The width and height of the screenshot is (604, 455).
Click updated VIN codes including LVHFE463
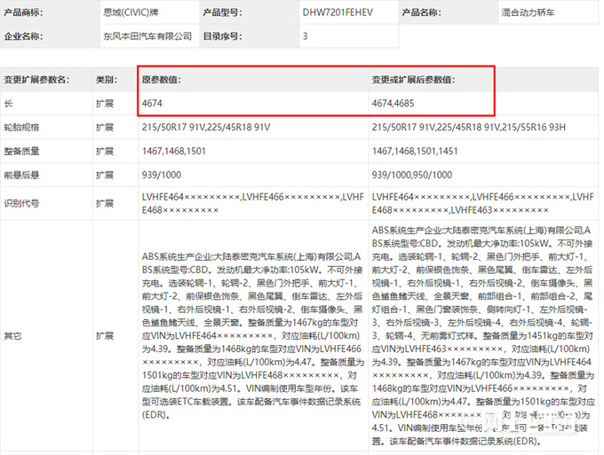(x=482, y=203)
